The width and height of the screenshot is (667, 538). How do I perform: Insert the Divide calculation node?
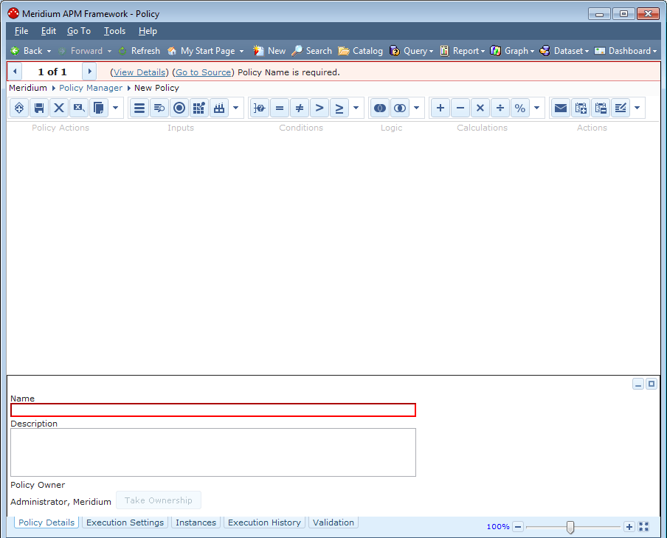tap(500, 108)
